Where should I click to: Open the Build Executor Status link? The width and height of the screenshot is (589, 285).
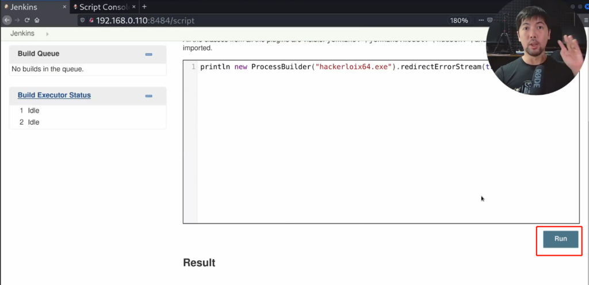[x=54, y=95]
